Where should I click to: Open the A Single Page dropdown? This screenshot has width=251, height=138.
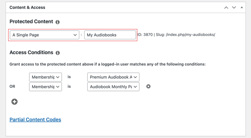pos(45,35)
